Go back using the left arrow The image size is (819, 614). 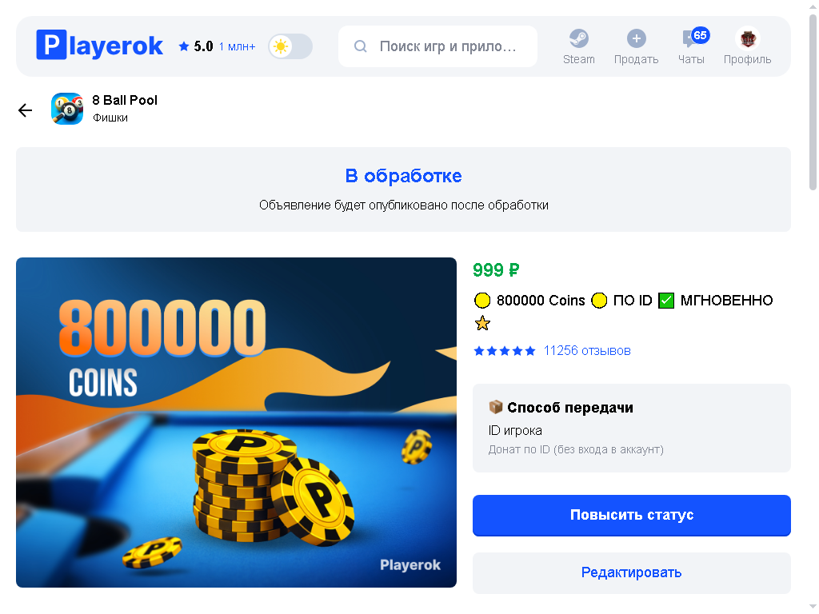click(x=25, y=110)
